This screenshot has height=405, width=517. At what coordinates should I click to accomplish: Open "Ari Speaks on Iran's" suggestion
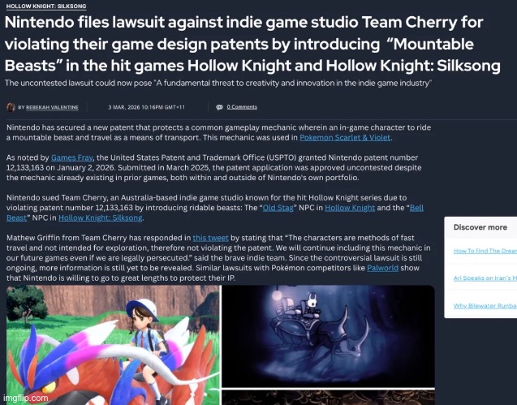tap(485, 278)
